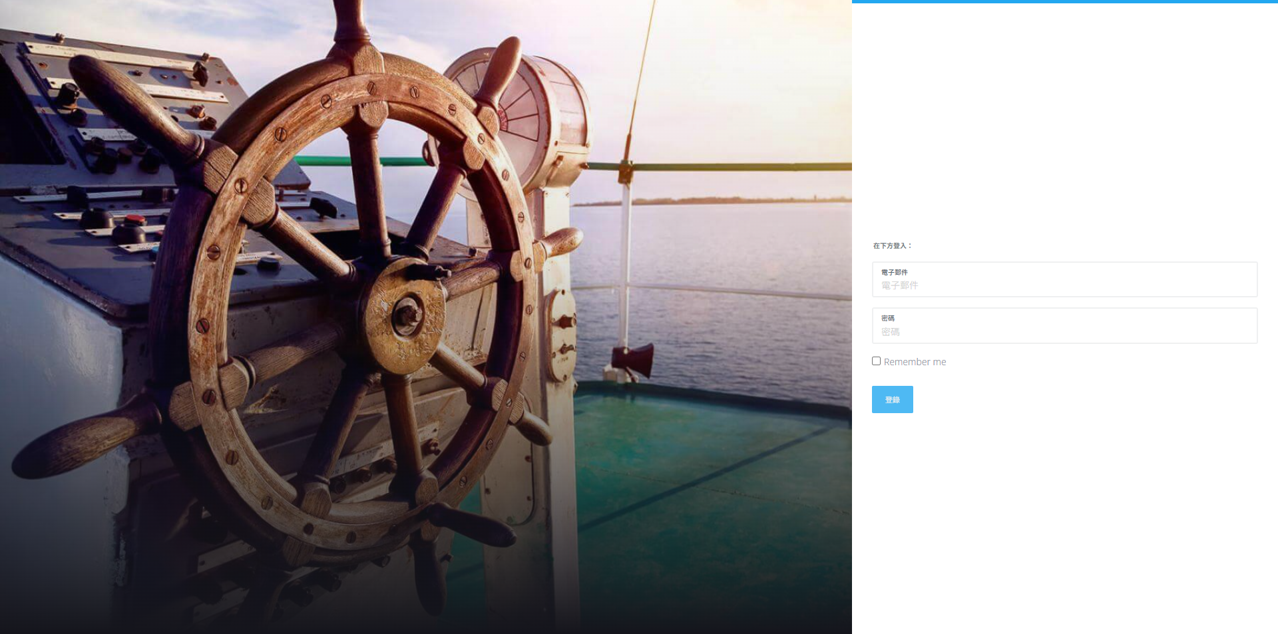The image size is (1278, 634).
Task: Click the 在下方登入： heading text
Action: [893, 245]
